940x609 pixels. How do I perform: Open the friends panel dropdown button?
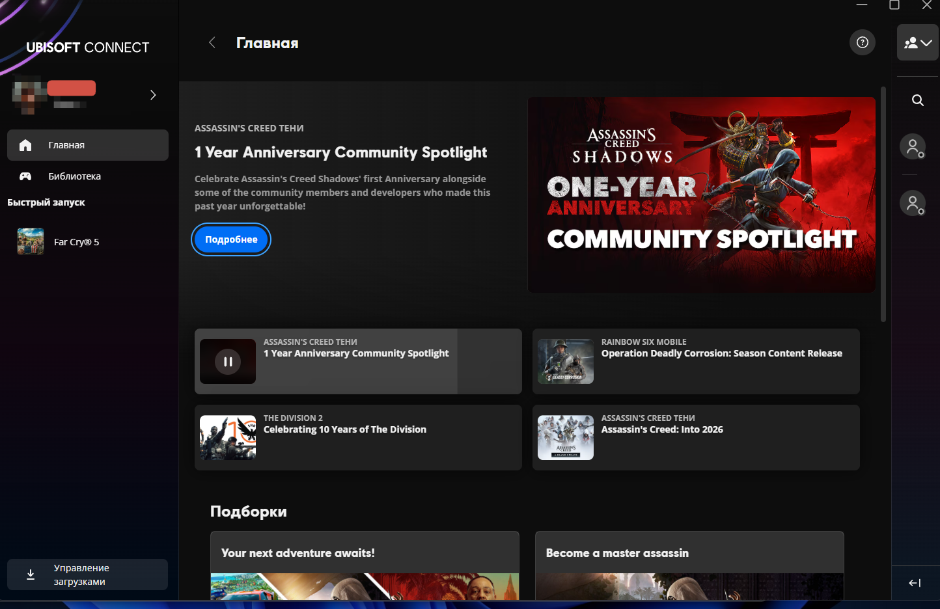(918, 43)
